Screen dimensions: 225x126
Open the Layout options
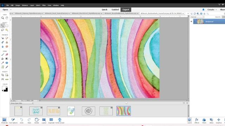pyautogui.click(x=44, y=120)
